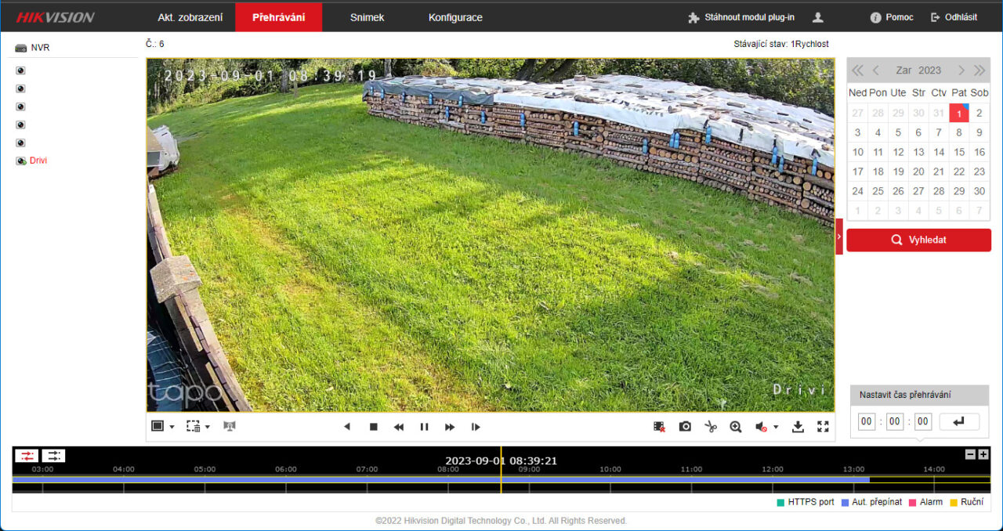The width and height of the screenshot is (1003, 531).
Task: Click the Alarm legend label
Action: coord(931,502)
